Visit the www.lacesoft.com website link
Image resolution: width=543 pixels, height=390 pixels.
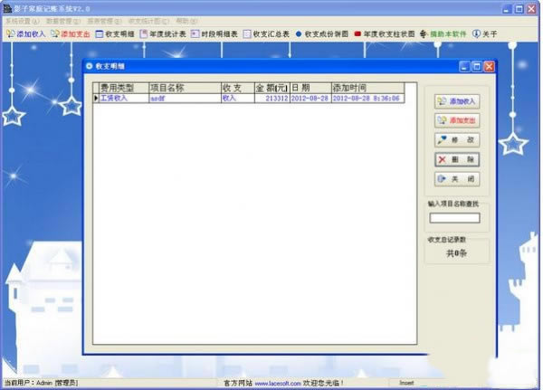(278, 384)
